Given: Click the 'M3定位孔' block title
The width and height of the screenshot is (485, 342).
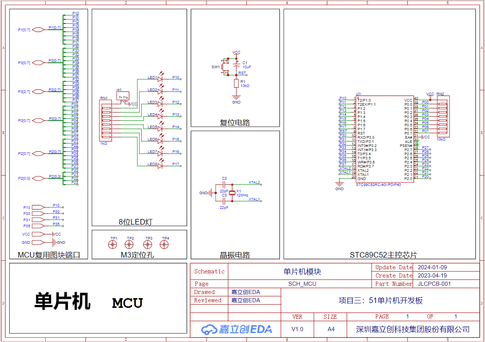Looking at the screenshot, I should tap(137, 255).
